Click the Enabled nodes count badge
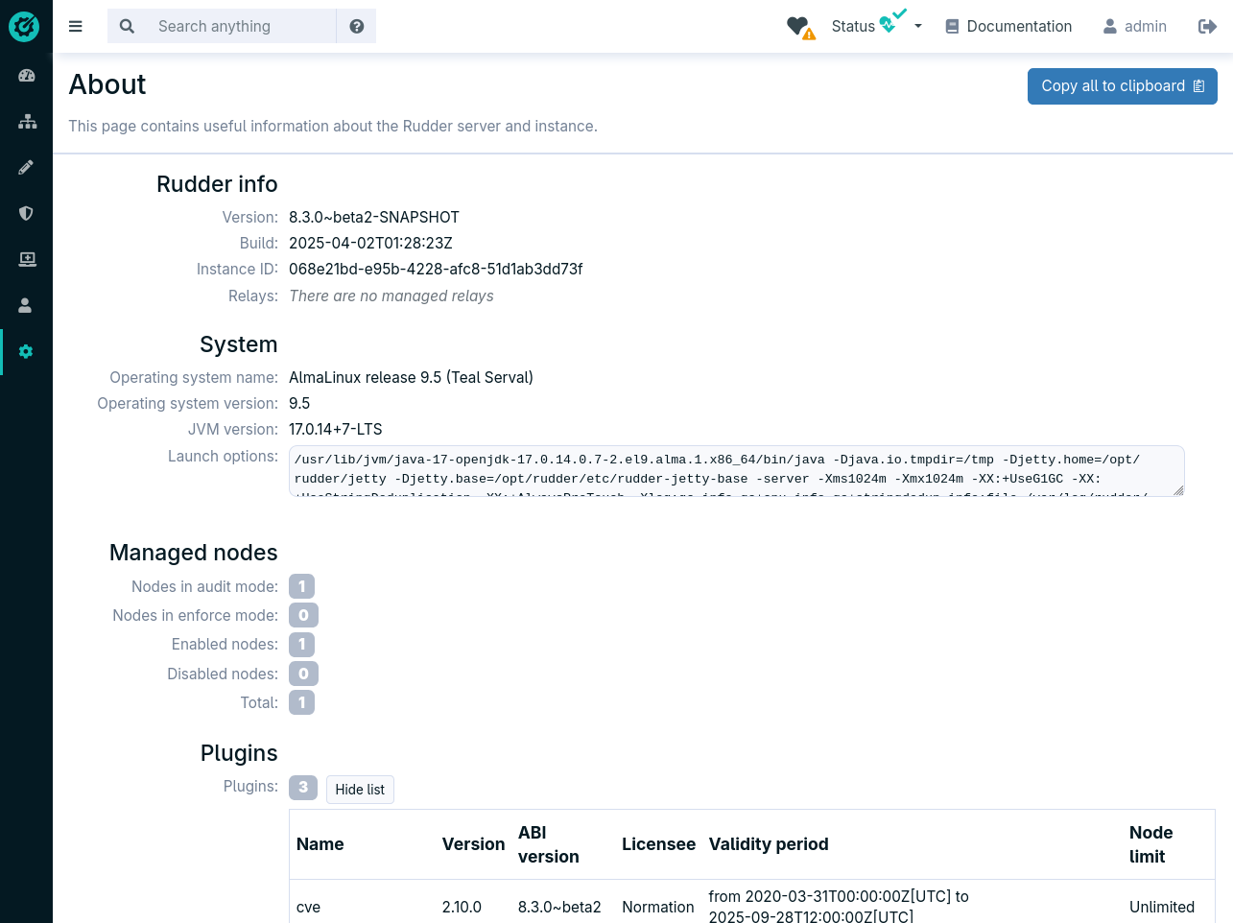1233x923 pixels. coord(301,645)
